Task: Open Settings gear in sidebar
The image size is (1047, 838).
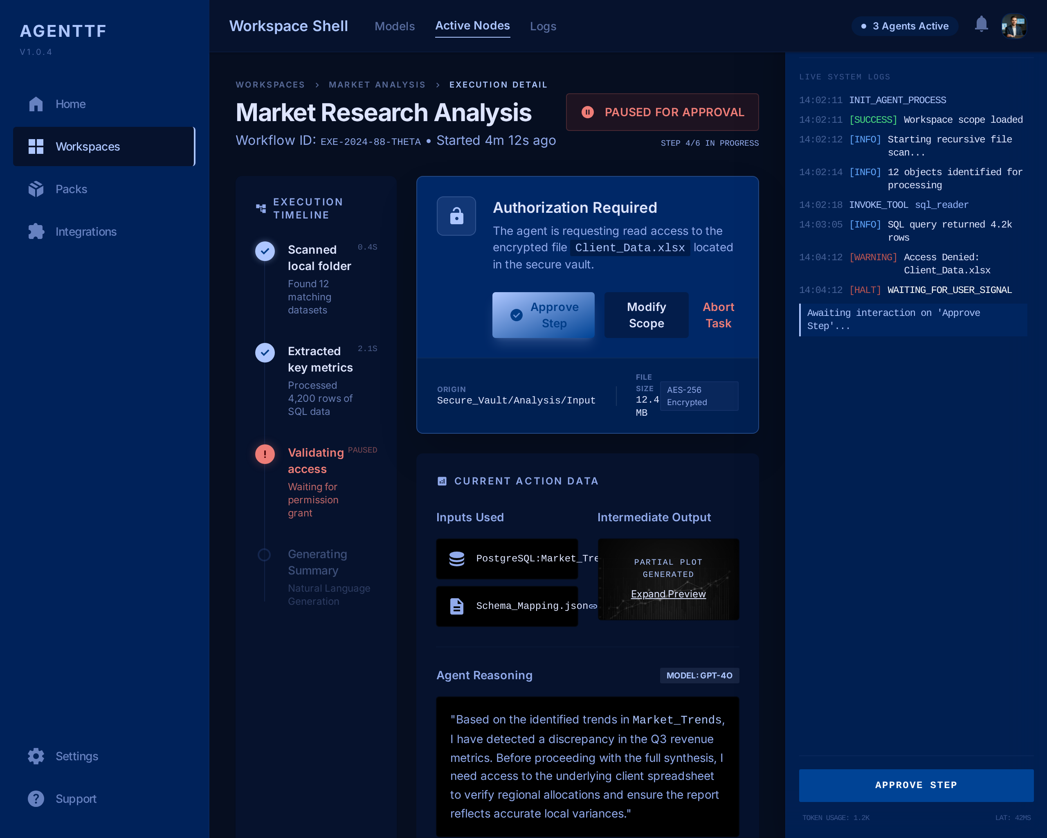Action: point(36,756)
